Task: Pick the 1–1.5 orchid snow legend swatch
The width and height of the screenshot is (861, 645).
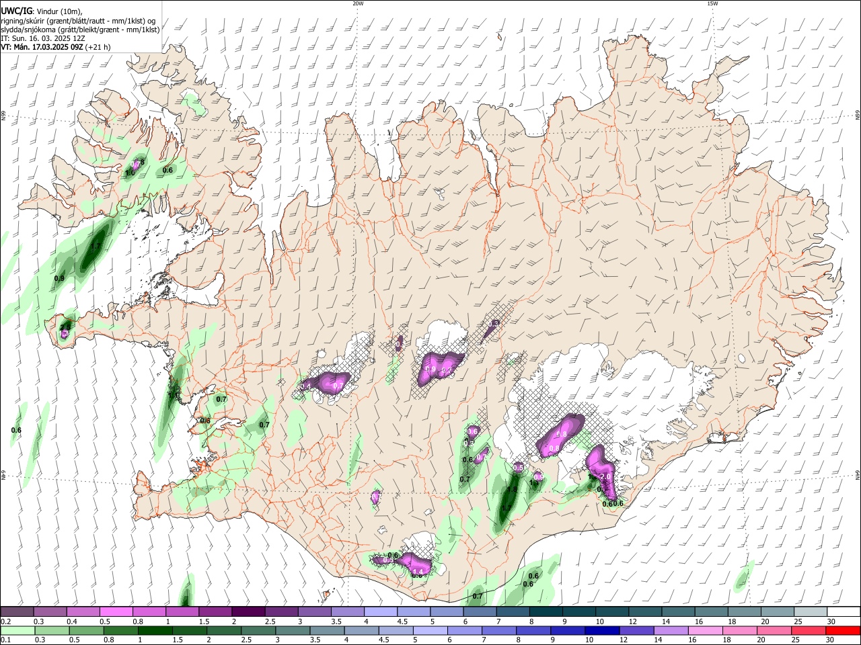Action: 182,611
